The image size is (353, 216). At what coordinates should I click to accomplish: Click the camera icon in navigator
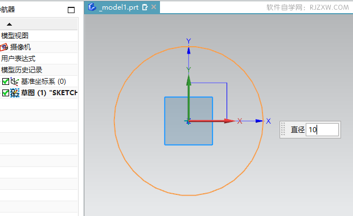tap(4, 47)
